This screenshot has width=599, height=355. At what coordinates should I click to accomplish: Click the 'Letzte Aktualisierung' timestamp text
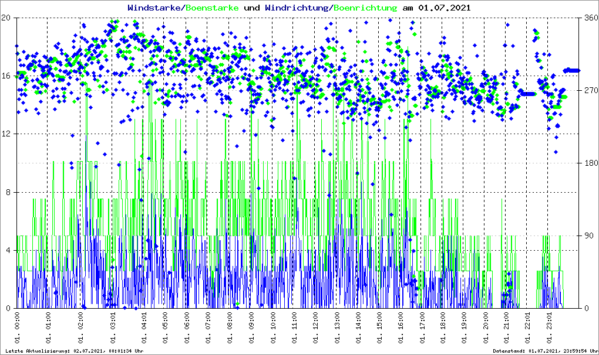coord(74,351)
